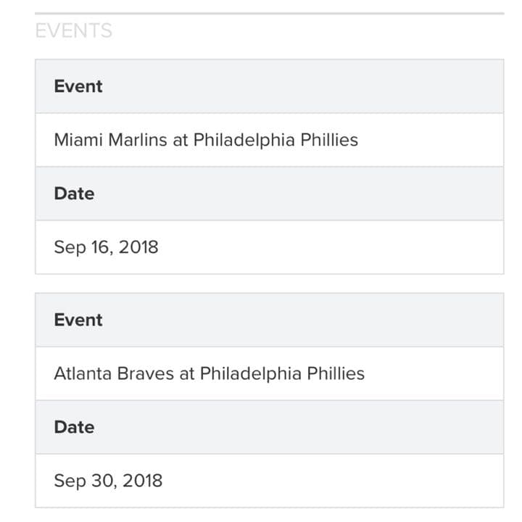Image resolution: width=522 pixels, height=522 pixels.
Task: Click the "30" day number in second date
Action: coord(101,481)
